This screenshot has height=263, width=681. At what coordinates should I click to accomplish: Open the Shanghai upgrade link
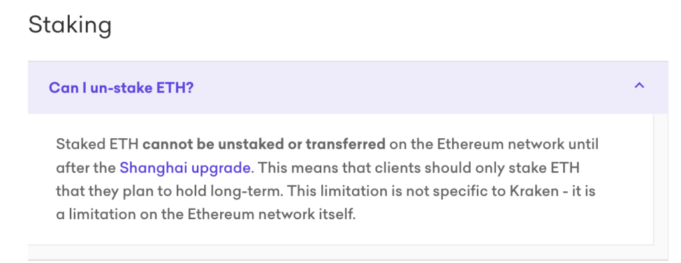tap(185, 167)
